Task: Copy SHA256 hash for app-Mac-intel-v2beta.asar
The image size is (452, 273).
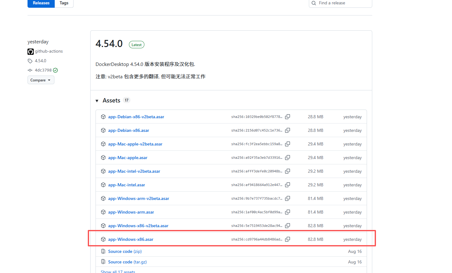Action: pyautogui.click(x=288, y=171)
